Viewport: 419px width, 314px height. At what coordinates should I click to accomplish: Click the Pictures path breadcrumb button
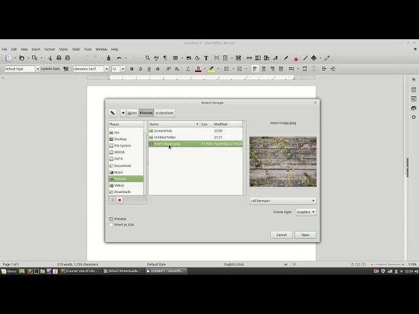tap(146, 113)
